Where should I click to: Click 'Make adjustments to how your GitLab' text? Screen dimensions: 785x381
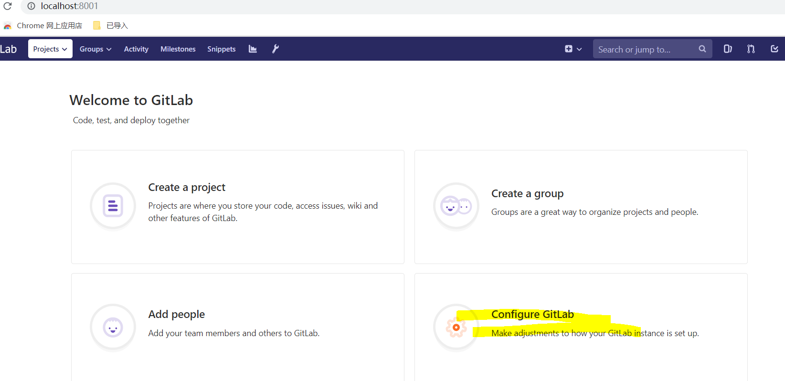click(595, 333)
